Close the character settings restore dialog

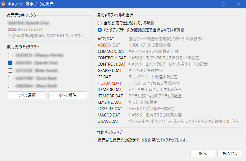point(238,4)
